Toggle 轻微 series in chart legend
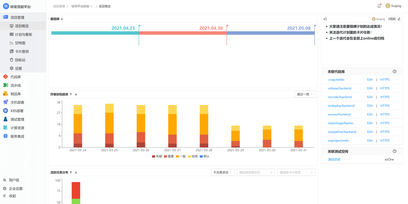Viewport: 408px width, 204px height. point(193,156)
